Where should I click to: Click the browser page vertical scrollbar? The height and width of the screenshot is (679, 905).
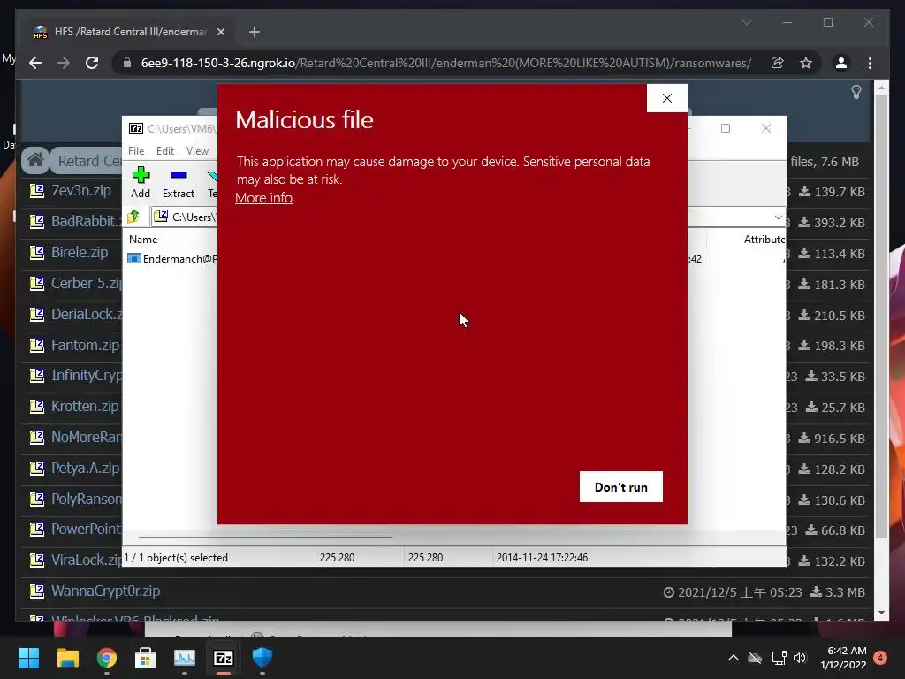[x=881, y=317]
